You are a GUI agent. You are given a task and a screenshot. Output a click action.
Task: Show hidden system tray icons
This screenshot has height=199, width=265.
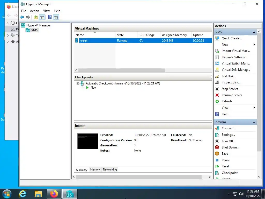pos(229,194)
